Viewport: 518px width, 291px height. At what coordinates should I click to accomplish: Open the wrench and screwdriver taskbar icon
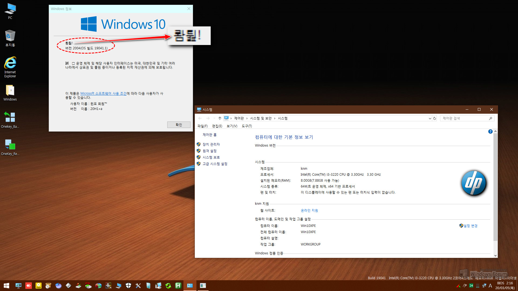[x=138, y=286]
